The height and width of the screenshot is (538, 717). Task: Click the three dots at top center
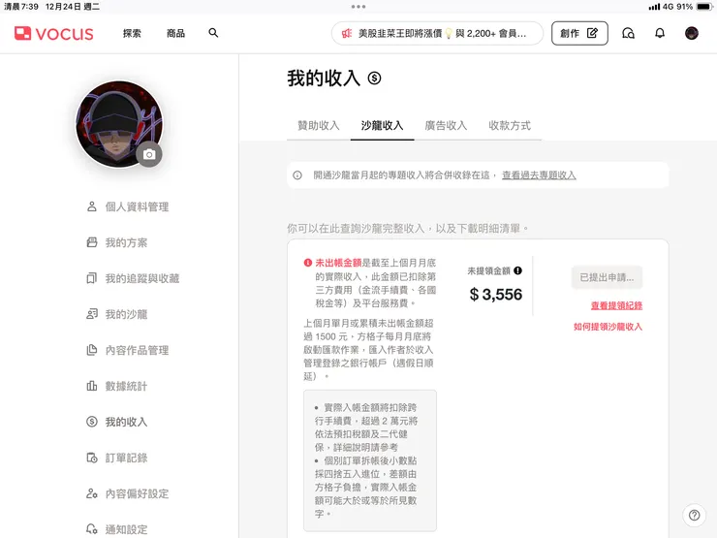point(358,7)
